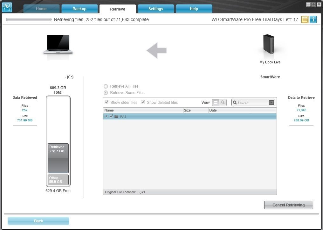
Task: Select the My Book Live drive icon
Action: 269,44
